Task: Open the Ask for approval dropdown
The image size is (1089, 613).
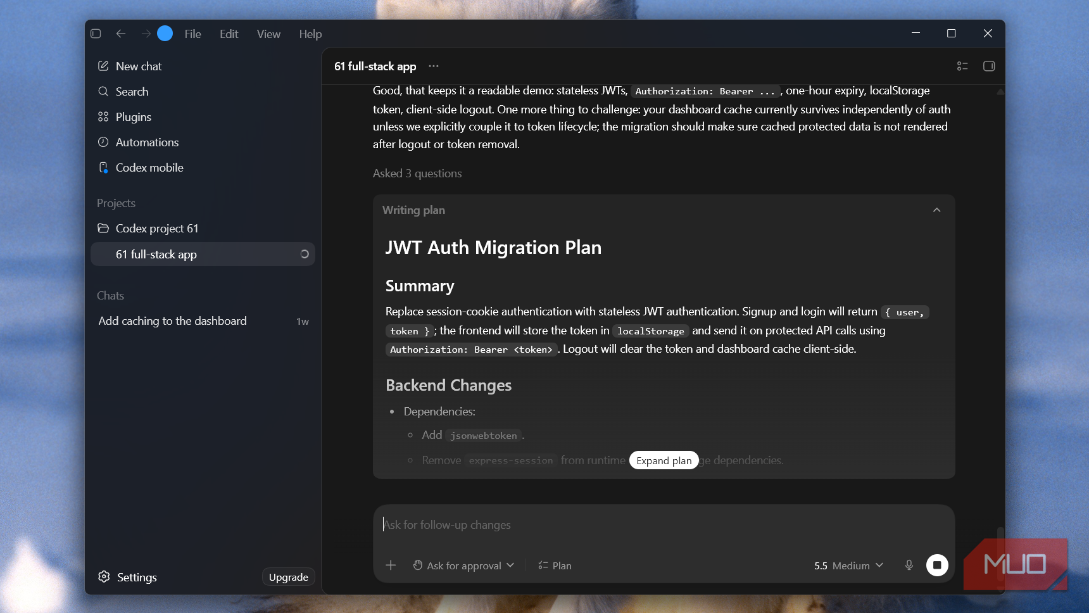Action: pos(463,566)
